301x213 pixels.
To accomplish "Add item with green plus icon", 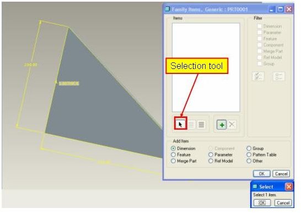I will (x=222, y=125).
